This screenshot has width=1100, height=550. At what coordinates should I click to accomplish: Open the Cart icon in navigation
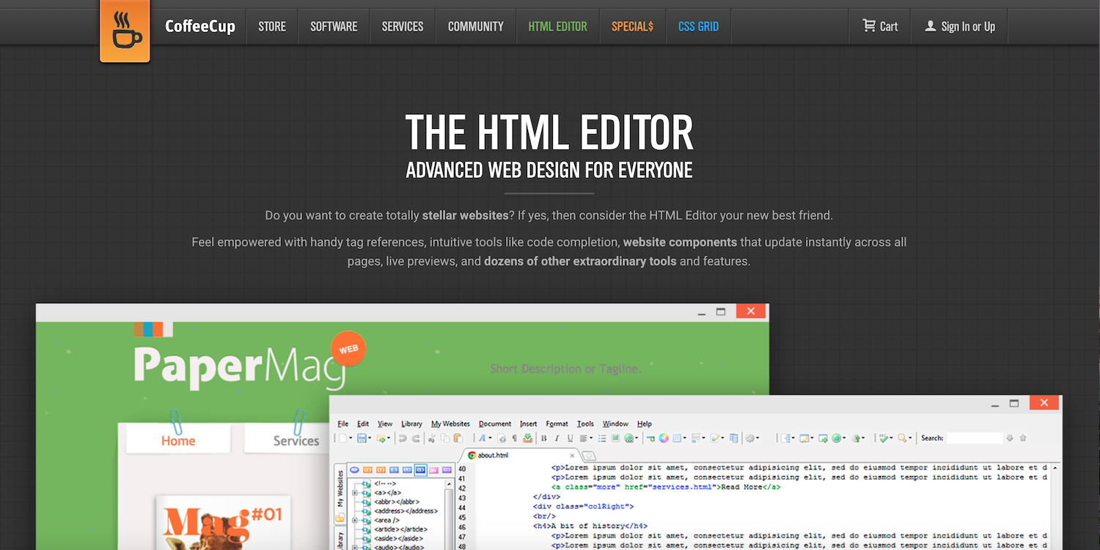tap(870, 26)
